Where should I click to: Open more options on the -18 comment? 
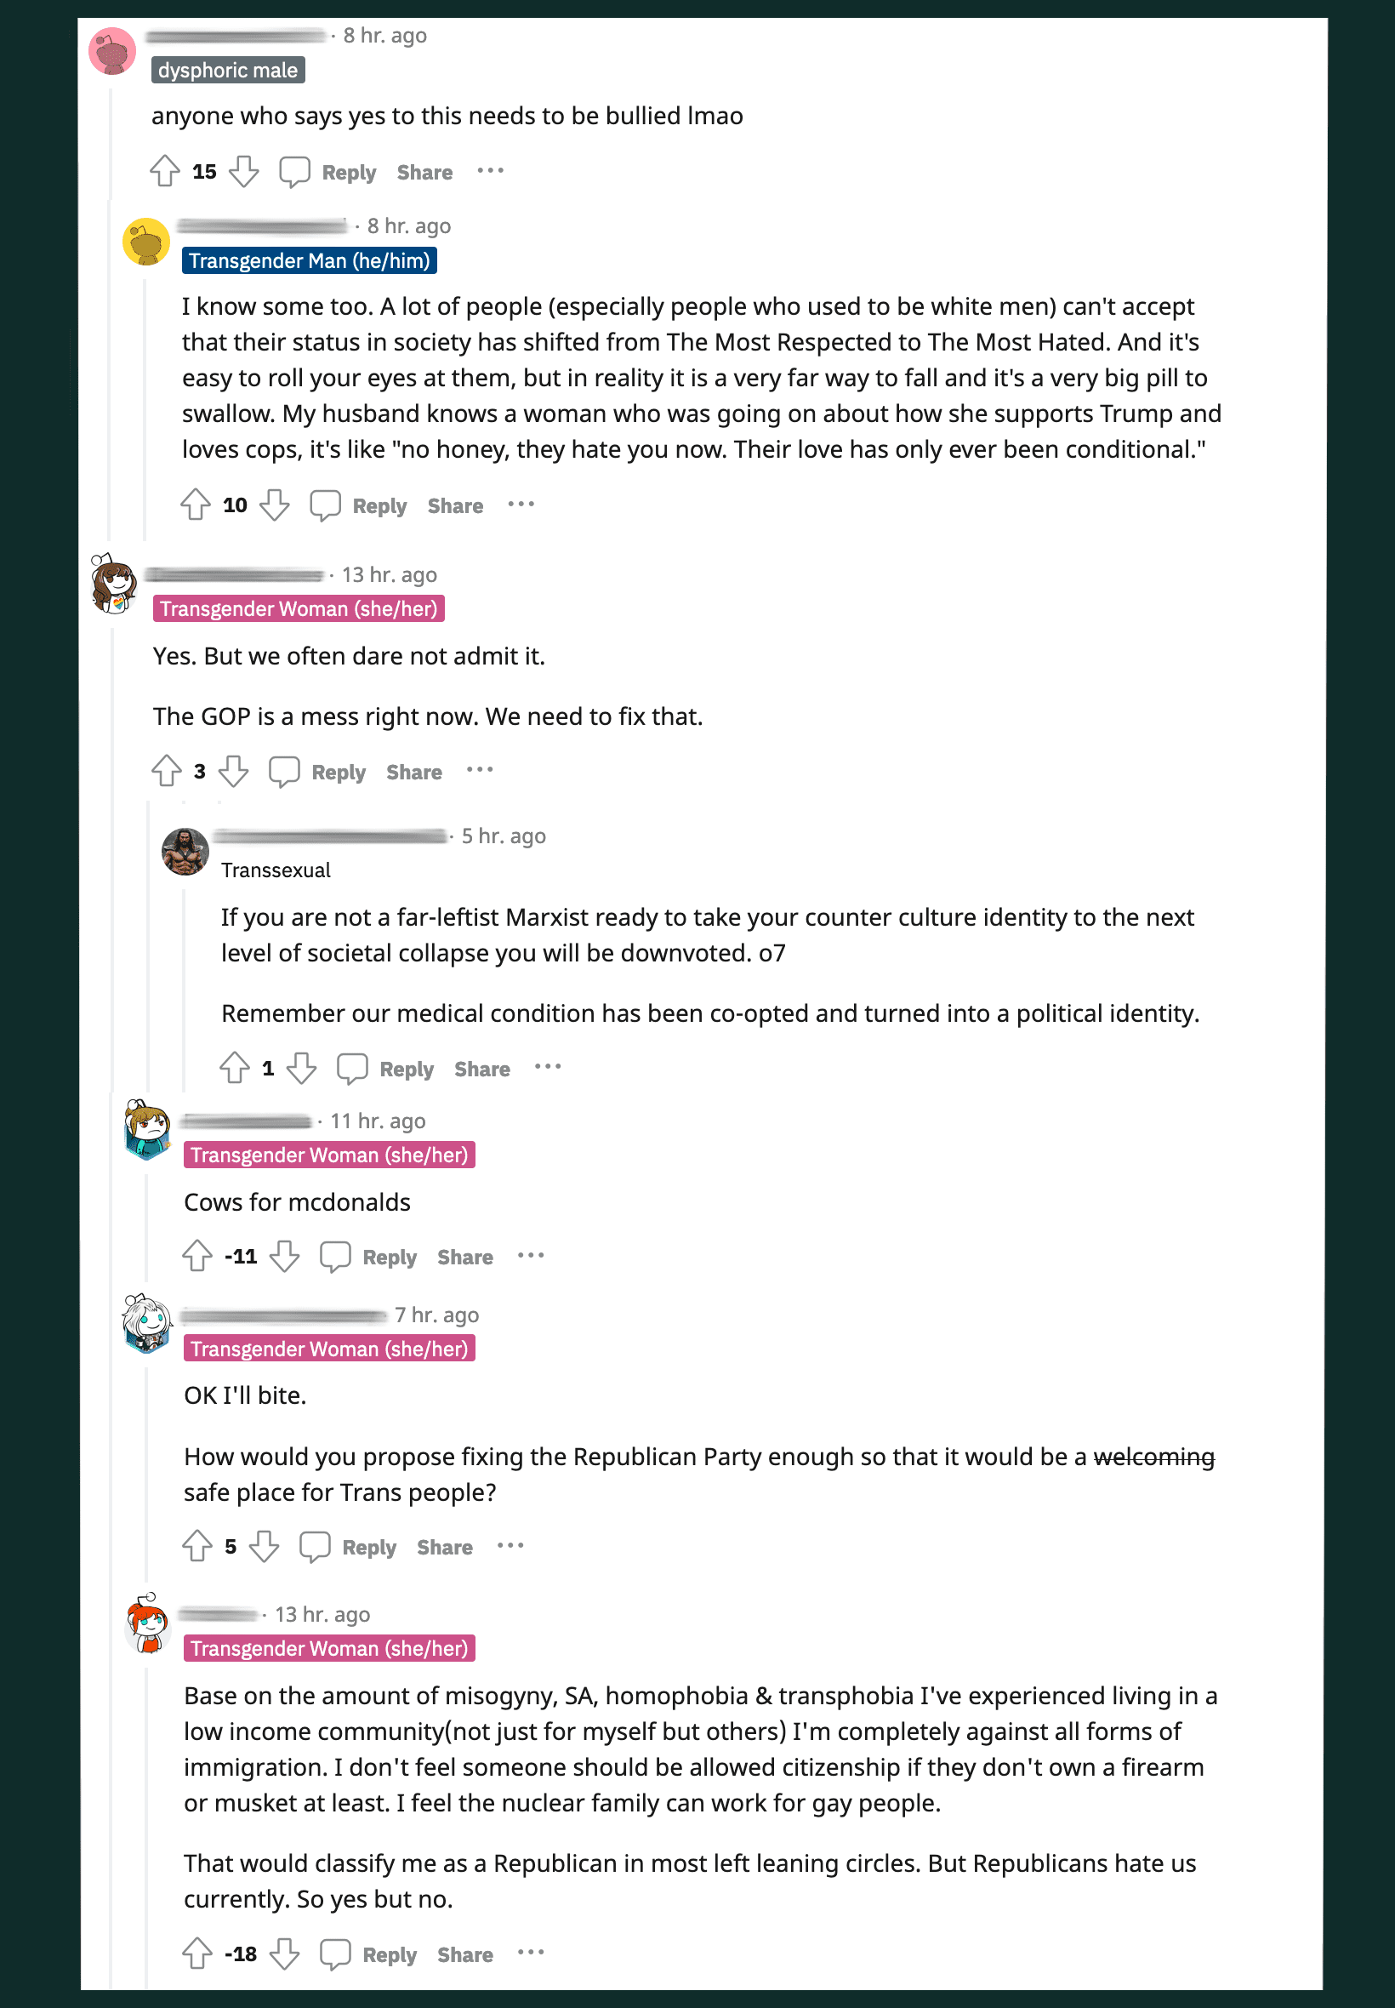[531, 1954]
